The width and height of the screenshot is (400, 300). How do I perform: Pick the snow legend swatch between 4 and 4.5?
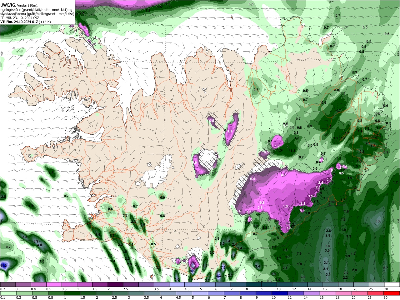pos(177,285)
